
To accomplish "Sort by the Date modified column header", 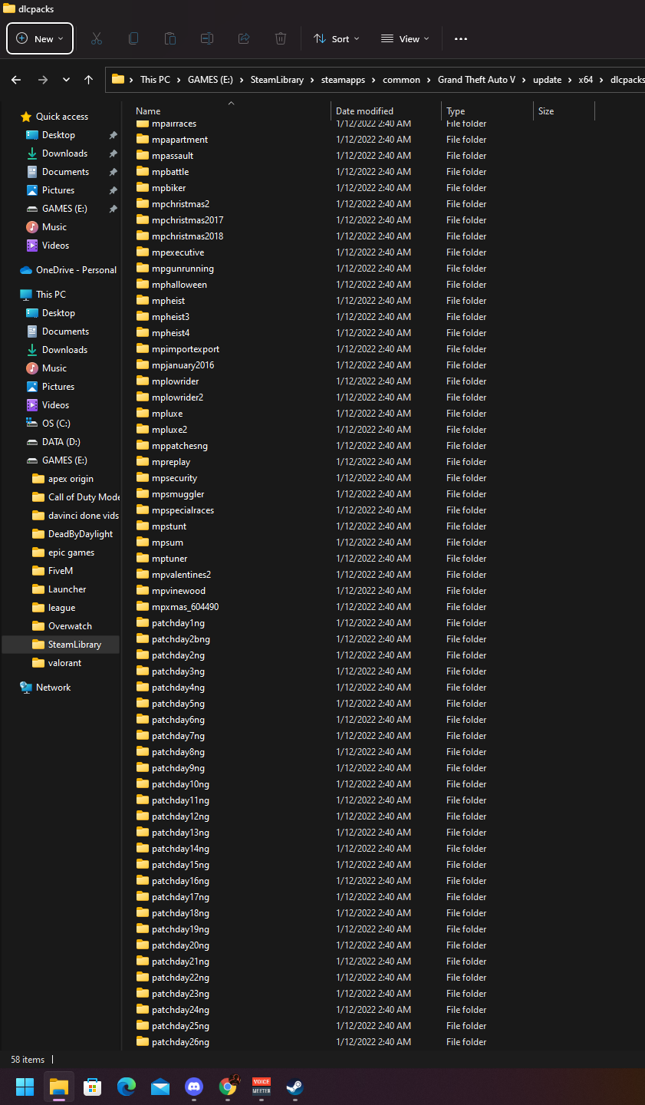I will (x=364, y=111).
